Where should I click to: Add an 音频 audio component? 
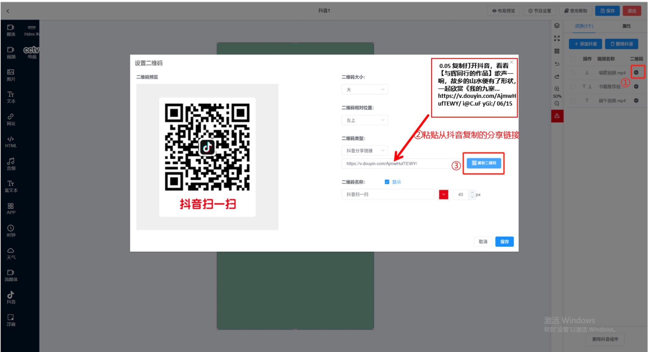point(11,164)
